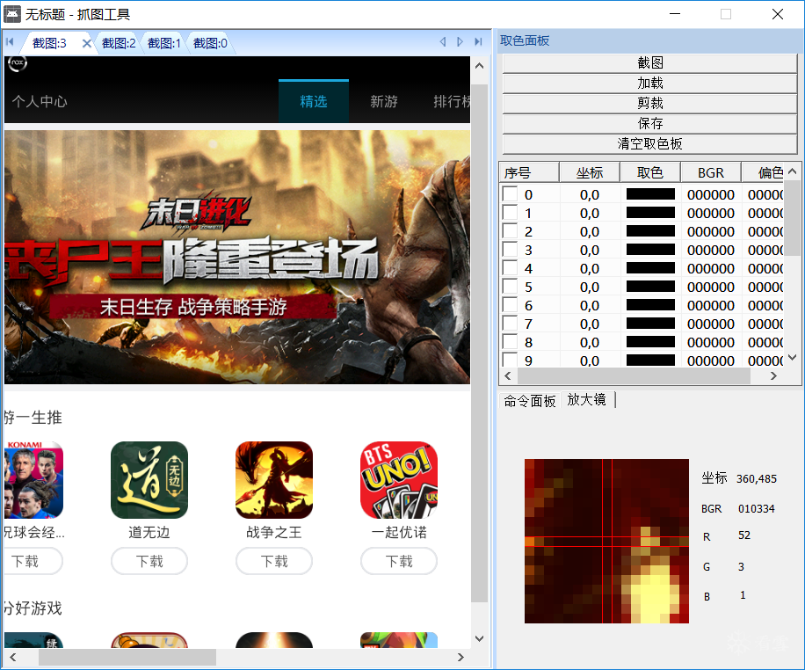805x670 pixels.
Task: Check the box for row 6
Action: [x=510, y=305]
